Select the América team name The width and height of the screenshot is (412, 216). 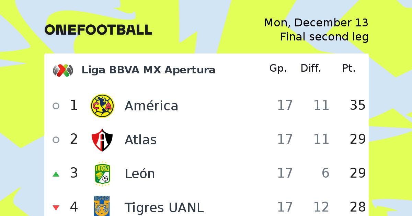(x=151, y=106)
